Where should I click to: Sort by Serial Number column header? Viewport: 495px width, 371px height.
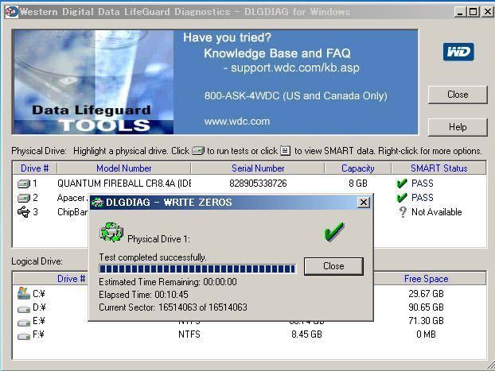258,168
